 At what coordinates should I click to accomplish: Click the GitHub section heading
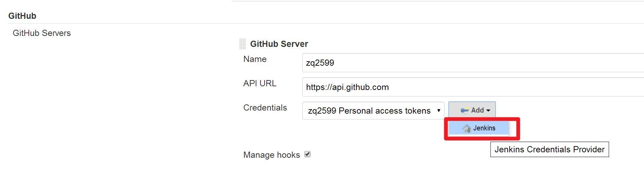[x=22, y=16]
